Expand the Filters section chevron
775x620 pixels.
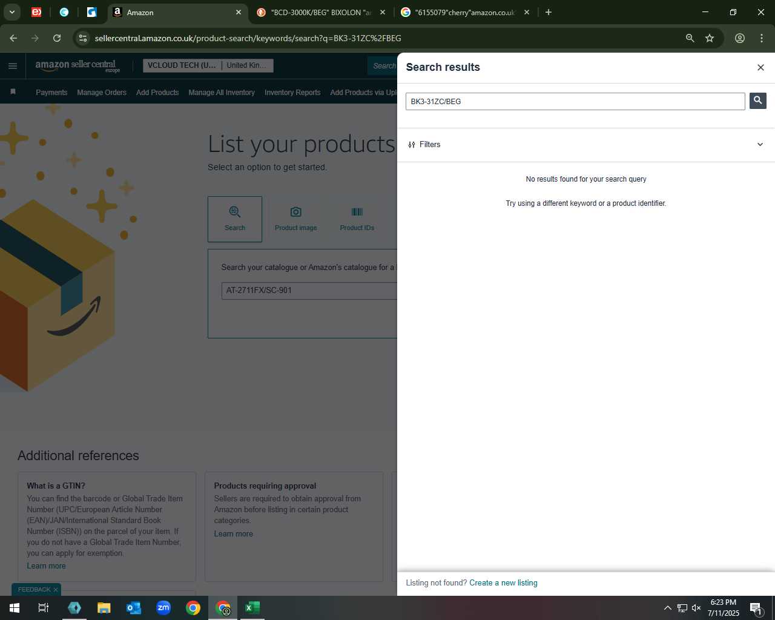[760, 144]
